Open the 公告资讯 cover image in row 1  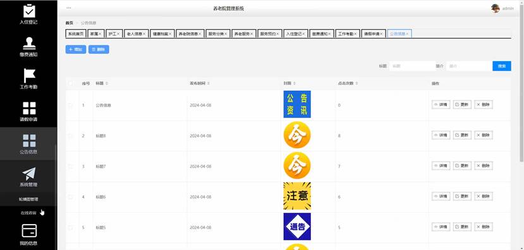point(297,104)
